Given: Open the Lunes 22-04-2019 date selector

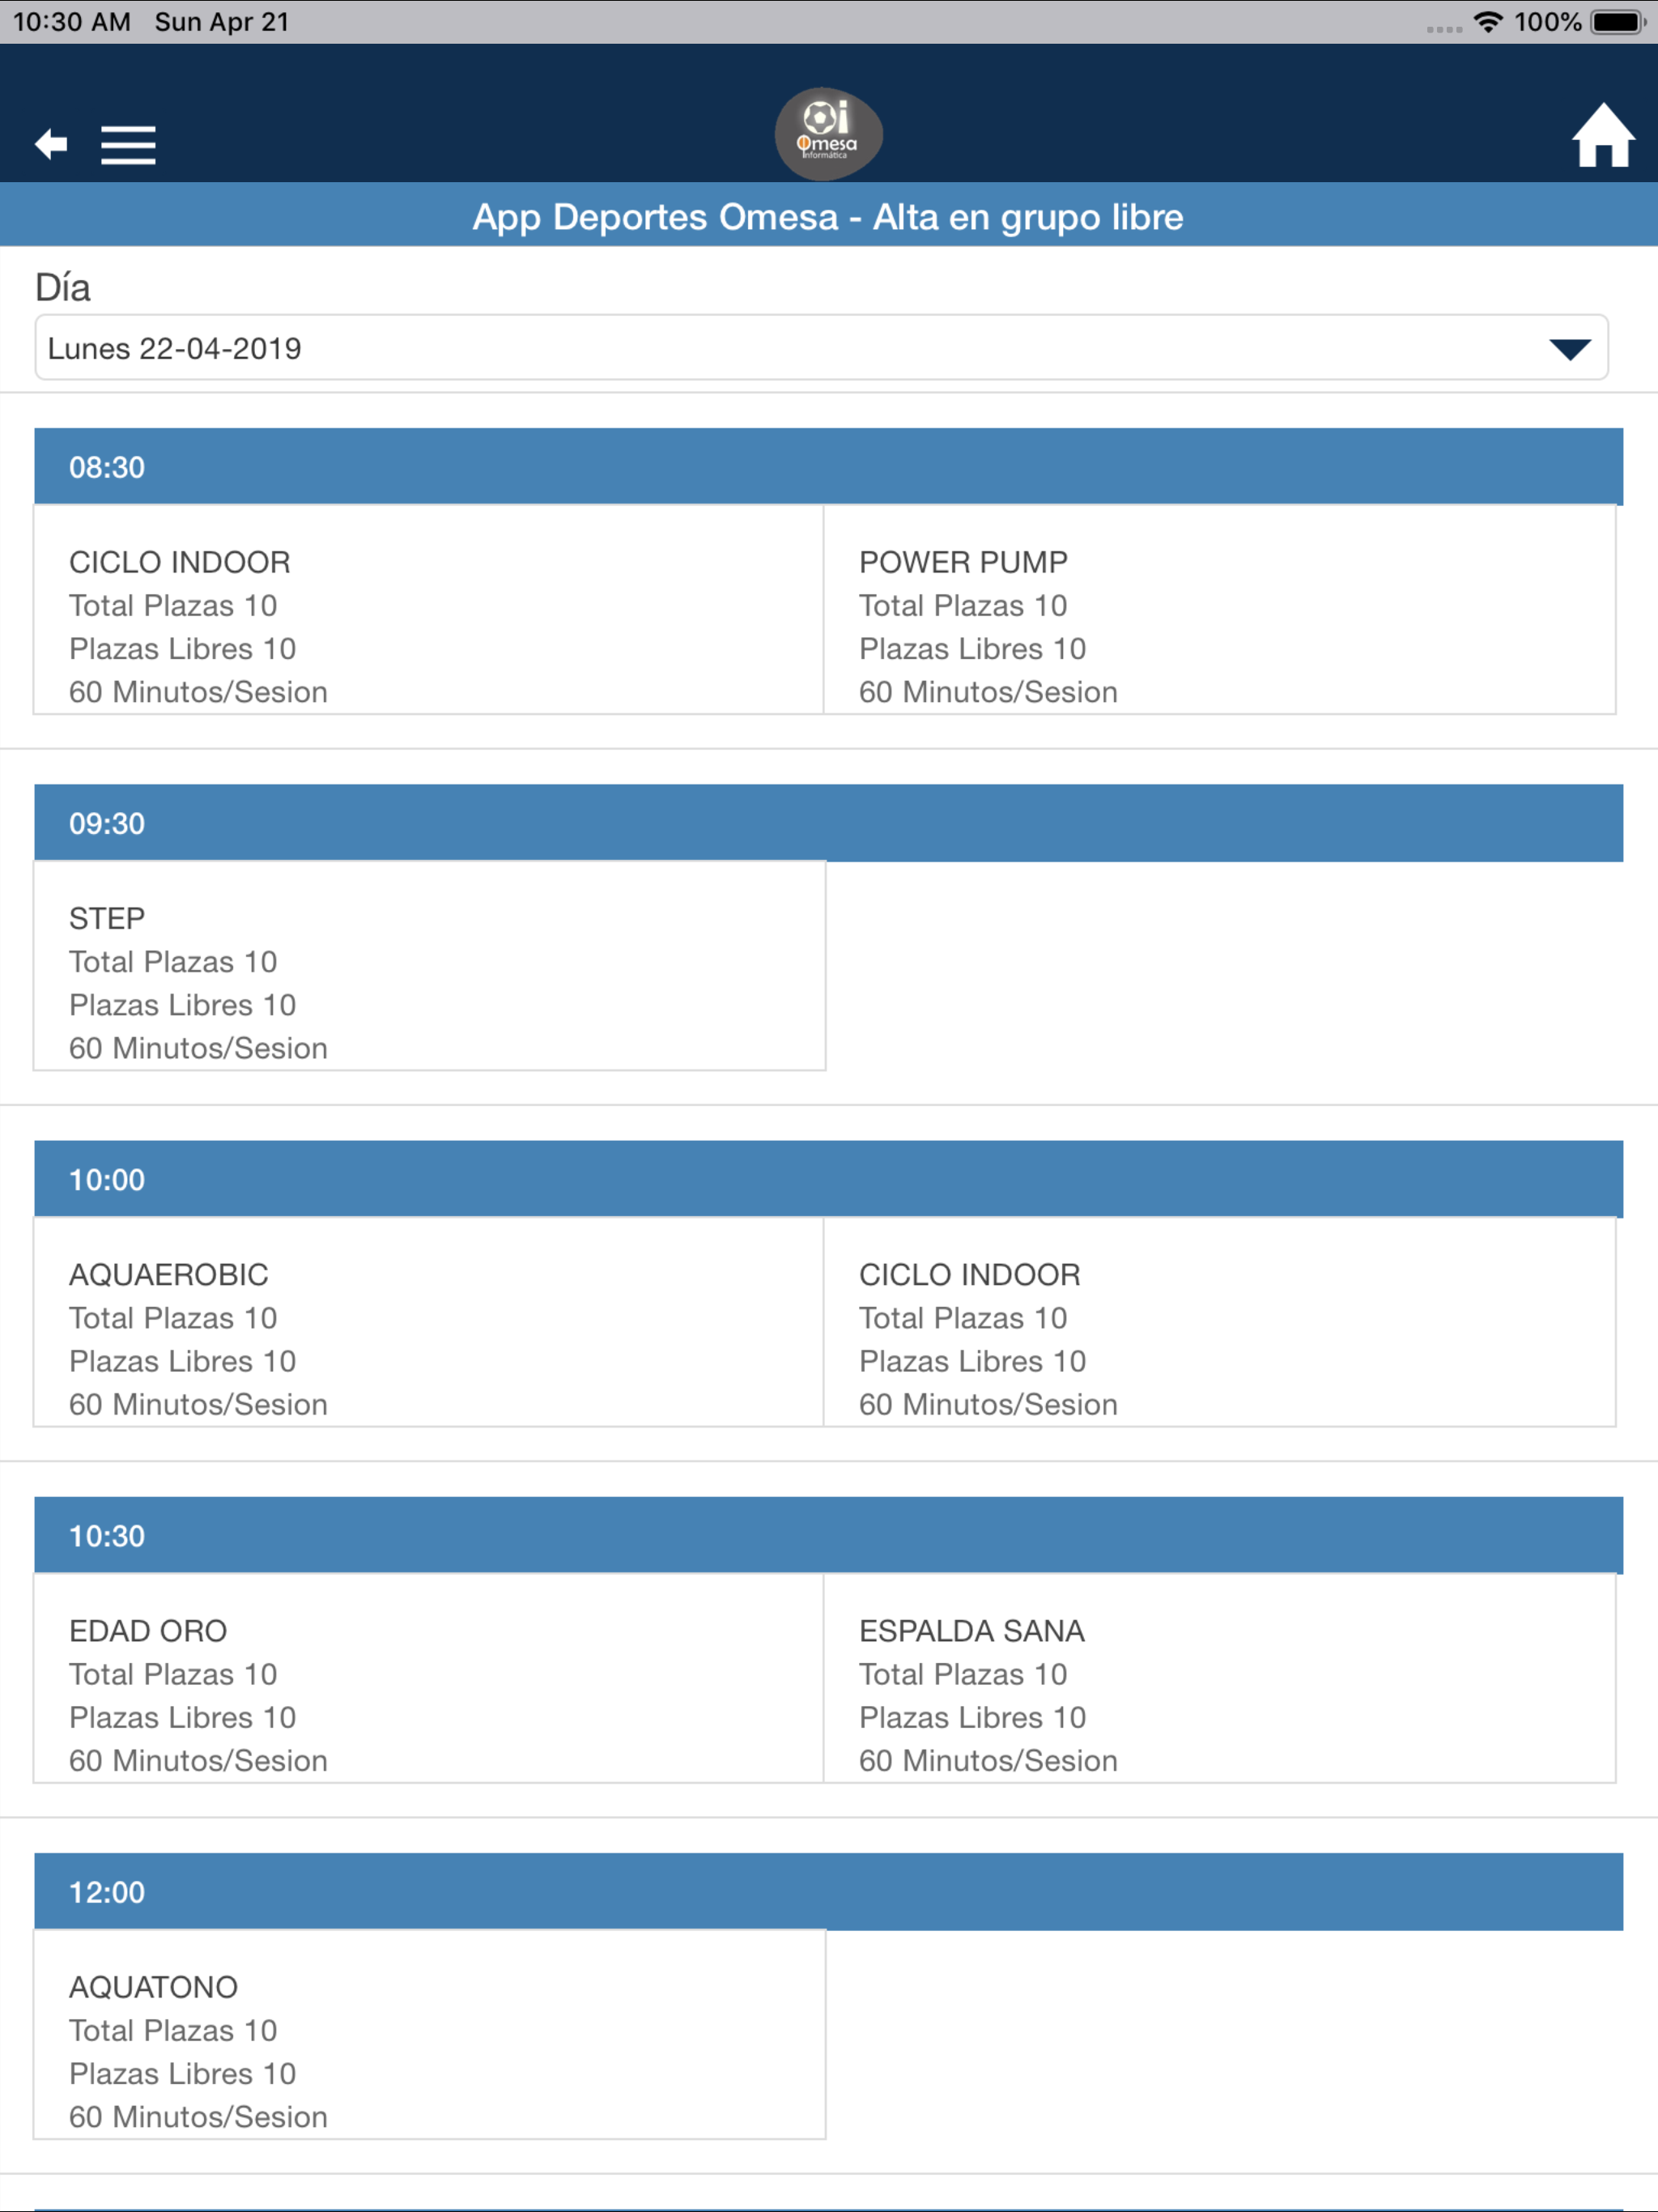Looking at the screenshot, I should (821, 348).
